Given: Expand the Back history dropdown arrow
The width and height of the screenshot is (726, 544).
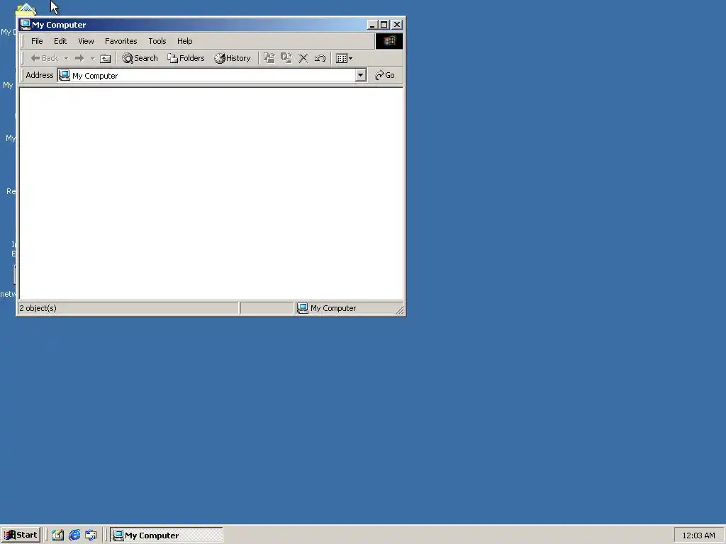Looking at the screenshot, I should [x=66, y=58].
